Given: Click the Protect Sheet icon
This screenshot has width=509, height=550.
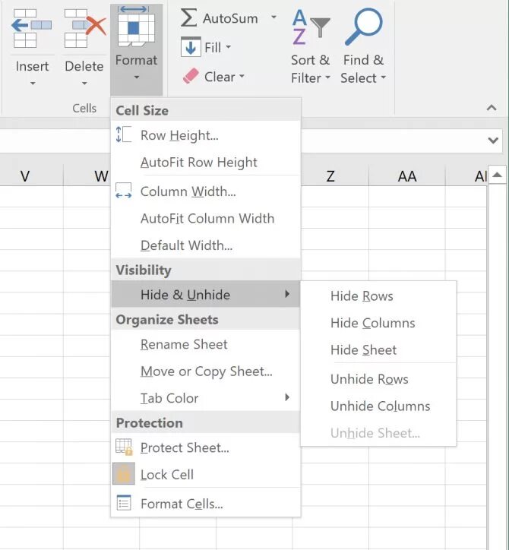Looking at the screenshot, I should 124,447.
